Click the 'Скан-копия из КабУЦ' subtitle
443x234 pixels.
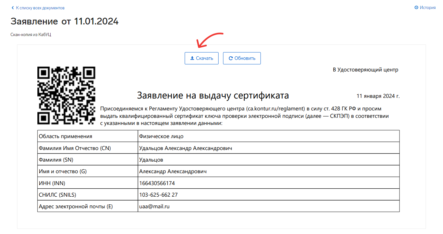tap(31, 35)
